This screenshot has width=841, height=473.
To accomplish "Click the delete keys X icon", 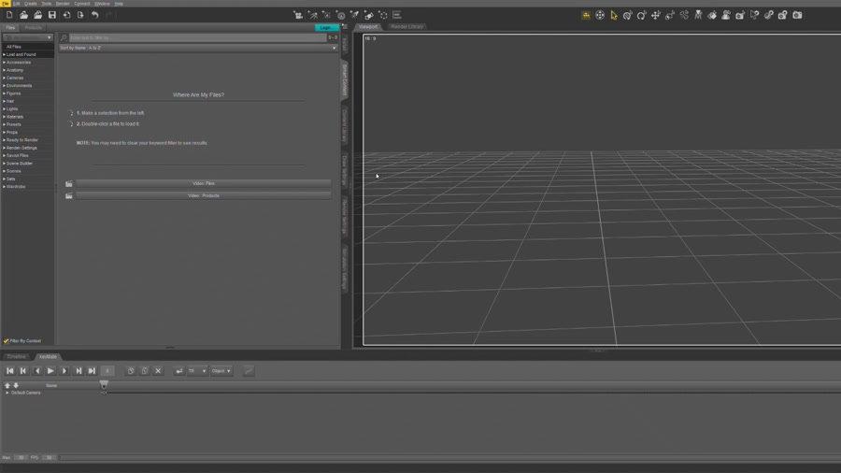I will (158, 371).
